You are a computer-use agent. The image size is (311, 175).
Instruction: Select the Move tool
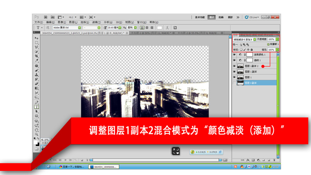36,38
